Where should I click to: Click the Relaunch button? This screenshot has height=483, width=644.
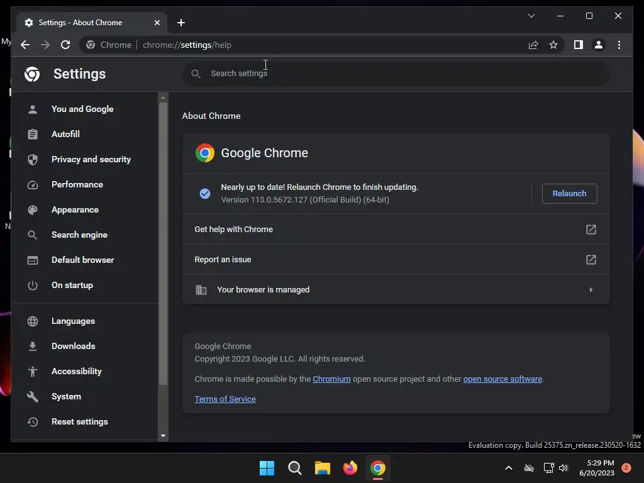[569, 194]
